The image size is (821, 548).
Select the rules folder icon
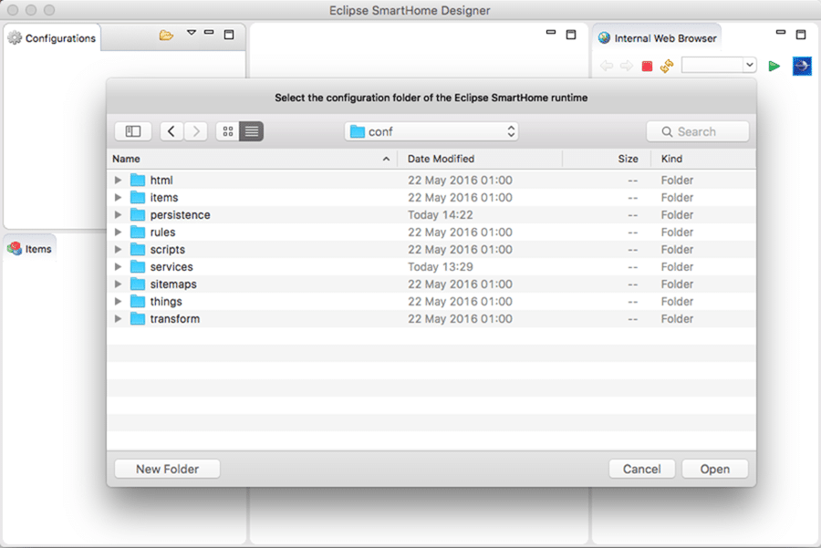[138, 232]
